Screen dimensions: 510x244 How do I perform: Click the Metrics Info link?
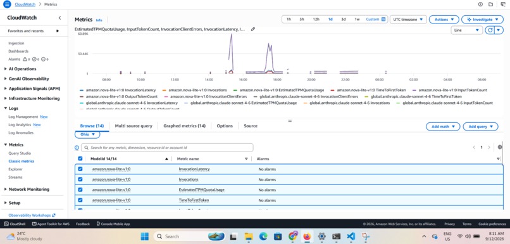(99, 20)
